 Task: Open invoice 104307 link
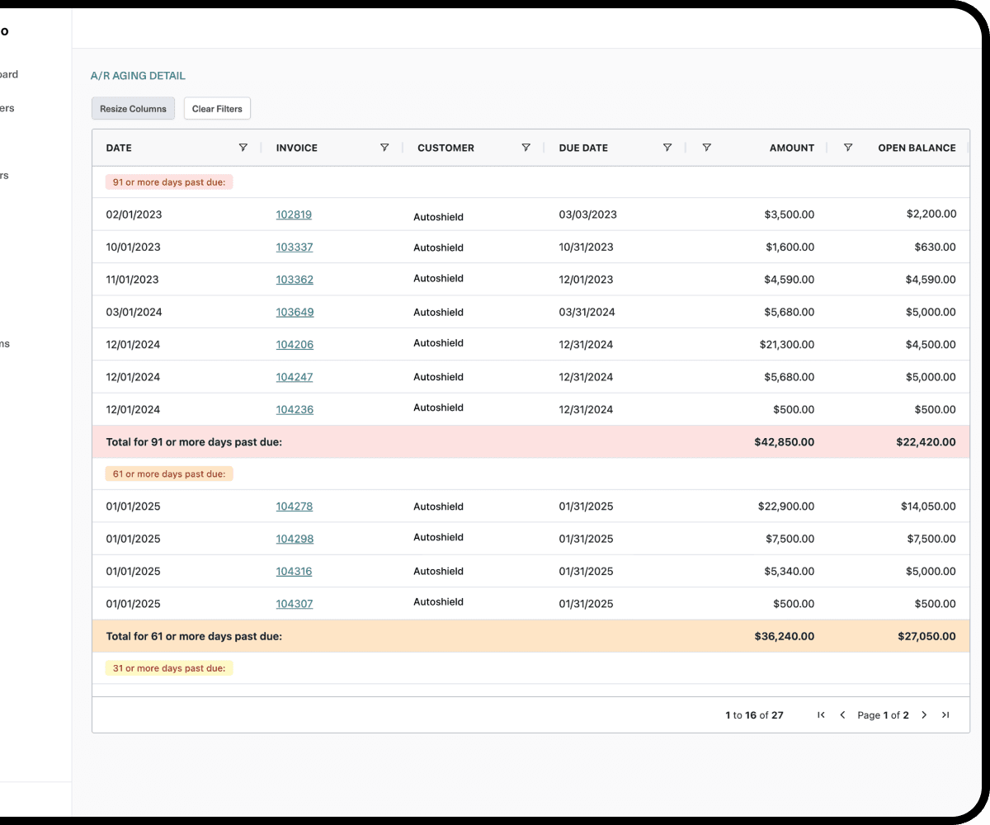295,604
